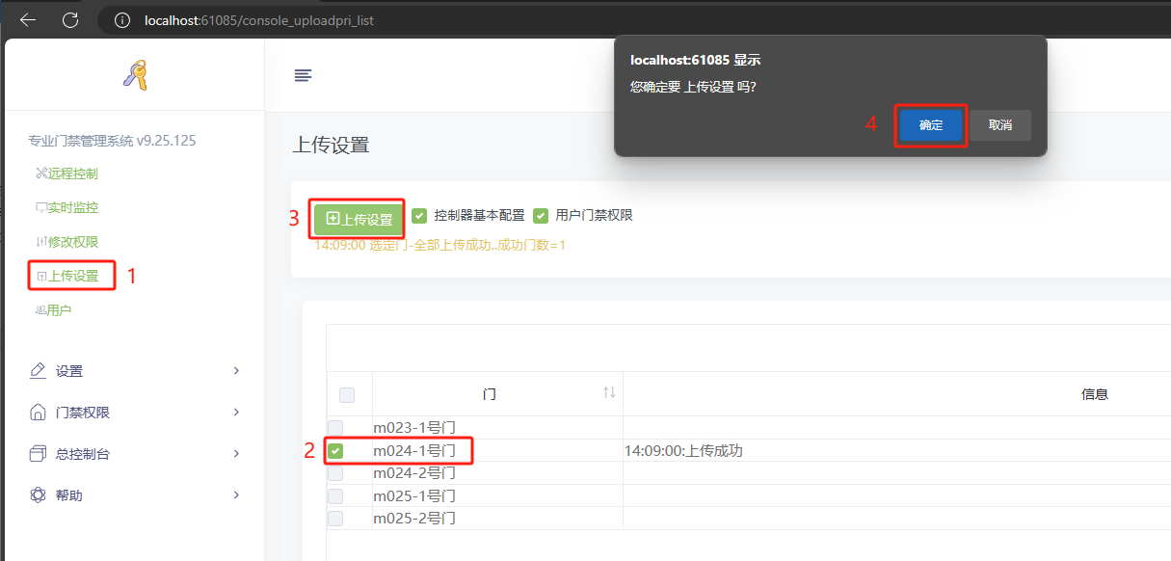Click the m023-1号门 door name
This screenshot has height=561, width=1171.
[414, 427]
